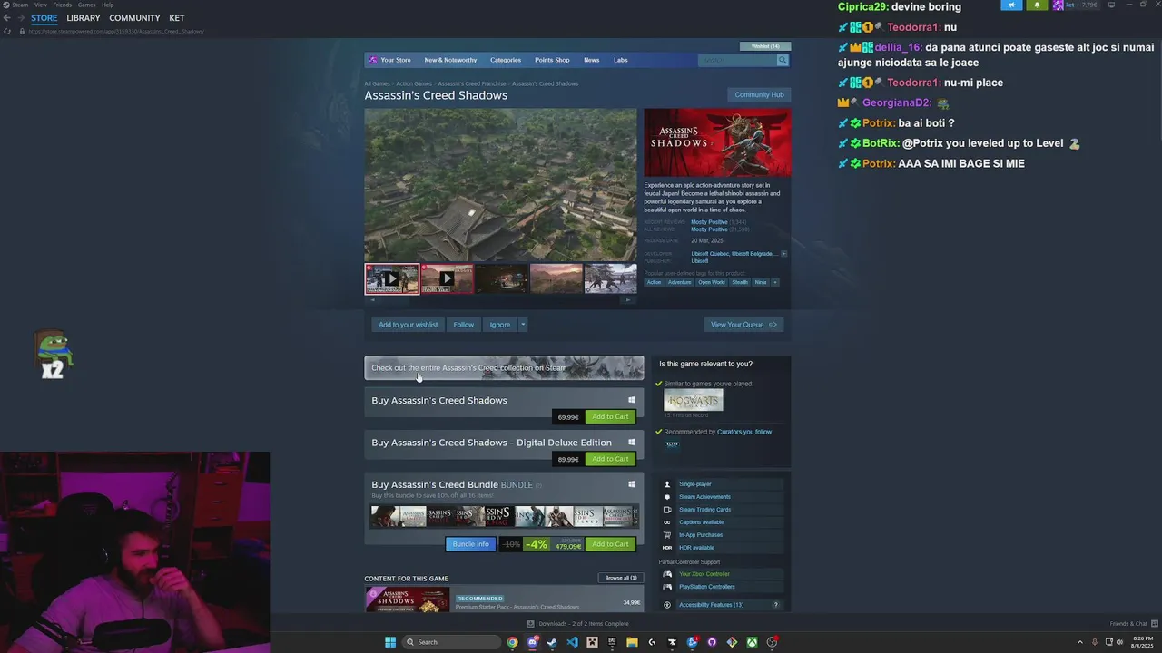Click the Steam announcements megaphone icon

point(1011,5)
